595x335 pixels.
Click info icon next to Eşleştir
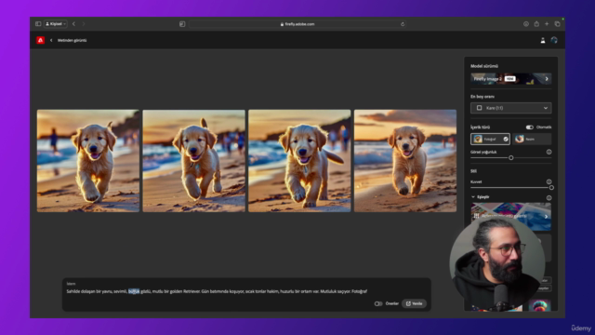[549, 197]
